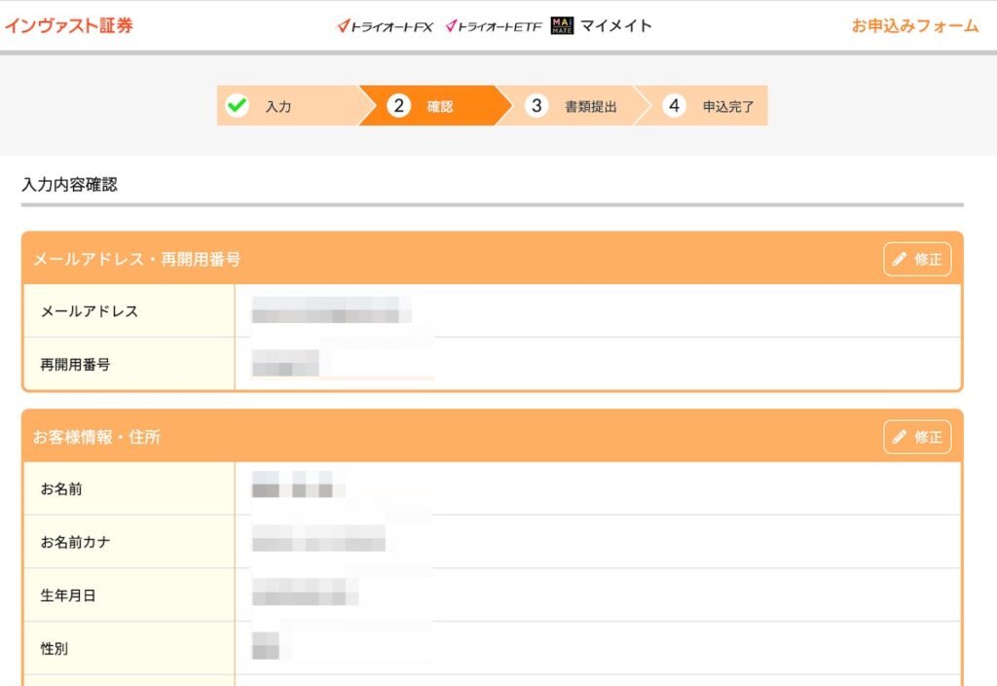
Task: Click the お申込みフォーム text at top right
Action: pos(914,26)
